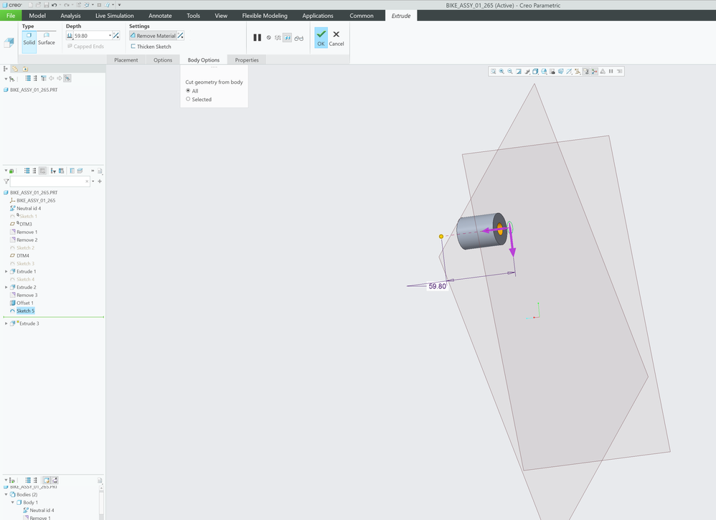Switch to the Flexible Modeling ribbon tab

pyautogui.click(x=265, y=16)
